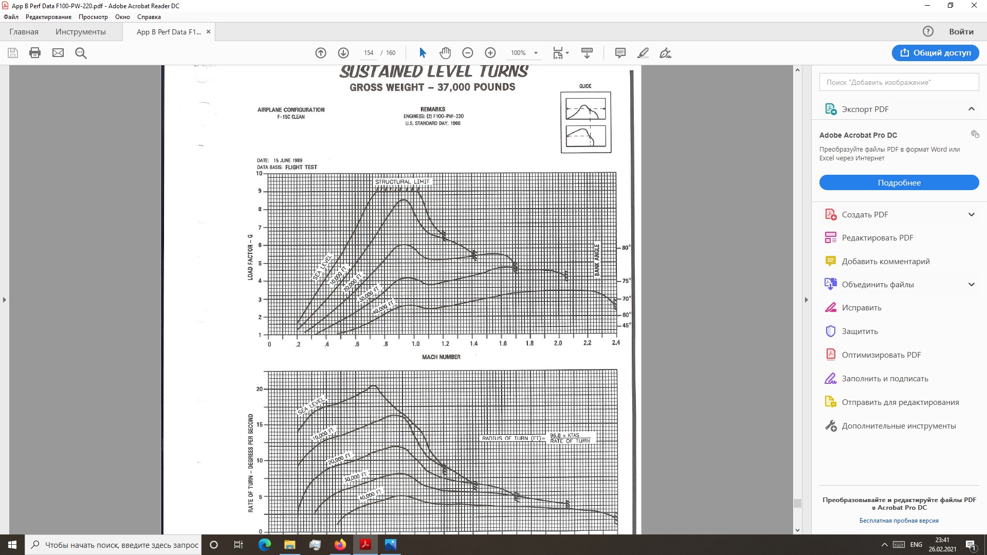987x555 pixels.
Task: Add a sticky note comment
Action: [620, 53]
